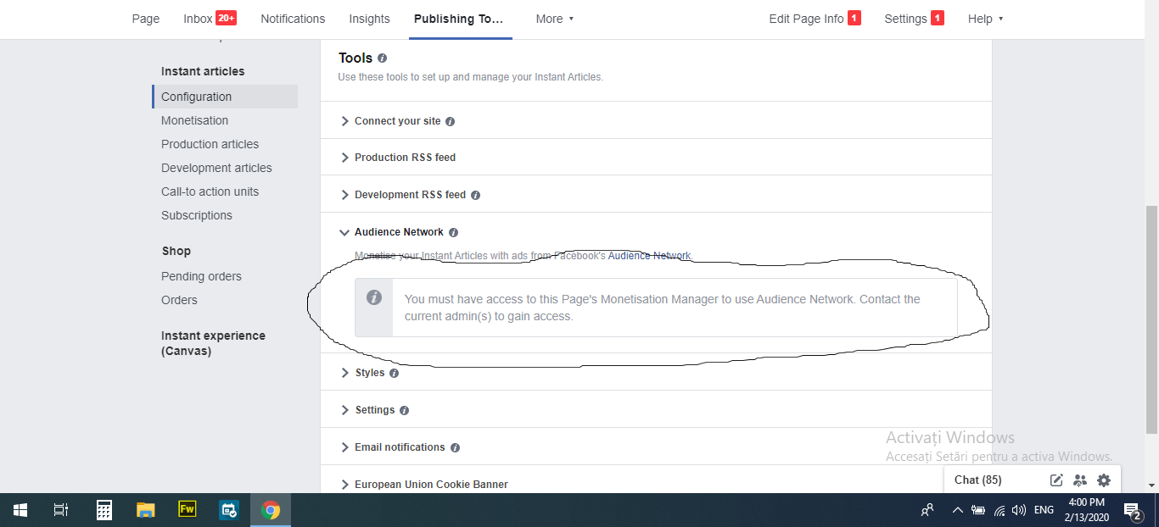Open Pending orders under Shop
1159x527 pixels.
(201, 276)
